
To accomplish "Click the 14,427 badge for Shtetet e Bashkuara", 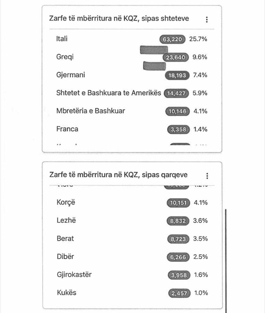I will [176, 94].
